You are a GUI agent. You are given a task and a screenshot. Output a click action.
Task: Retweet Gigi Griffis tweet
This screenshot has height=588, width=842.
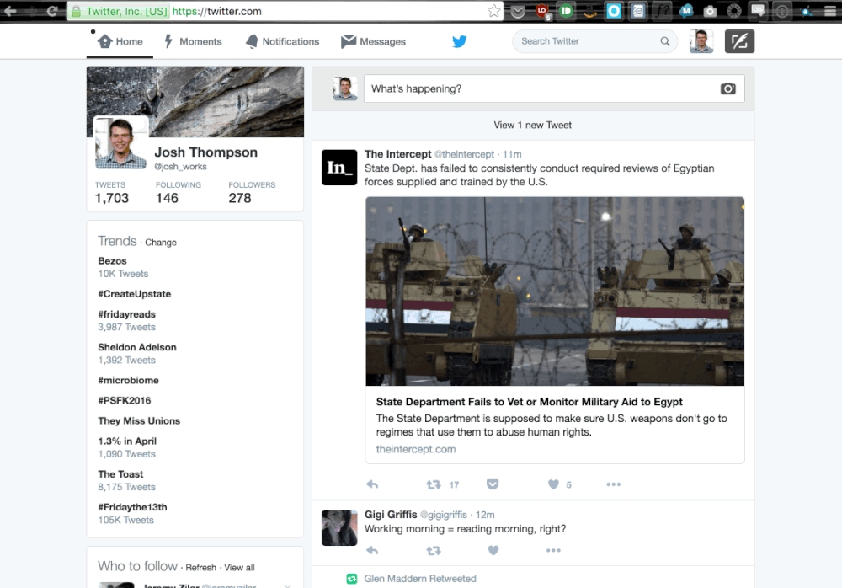click(434, 550)
